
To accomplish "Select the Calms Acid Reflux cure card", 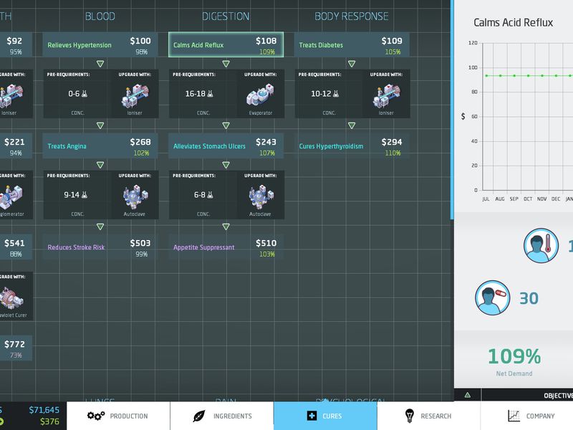I will point(226,44).
